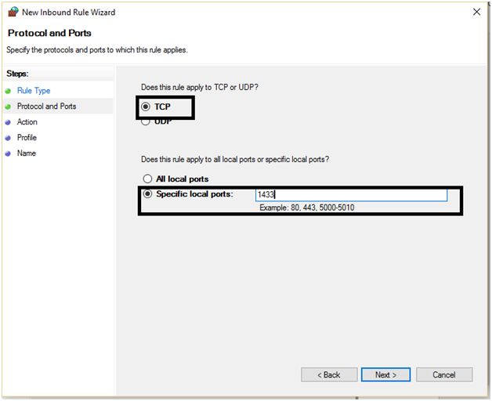This screenshot has width=492, height=401.
Task: Click the green bullet beside Rule Type
Action: [8, 91]
